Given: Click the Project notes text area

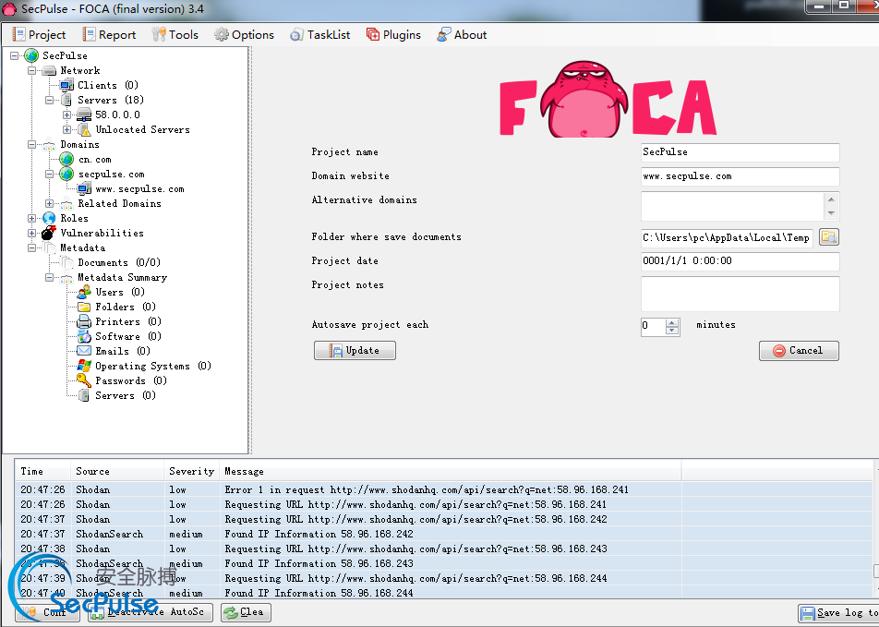Looking at the screenshot, I should point(740,294).
